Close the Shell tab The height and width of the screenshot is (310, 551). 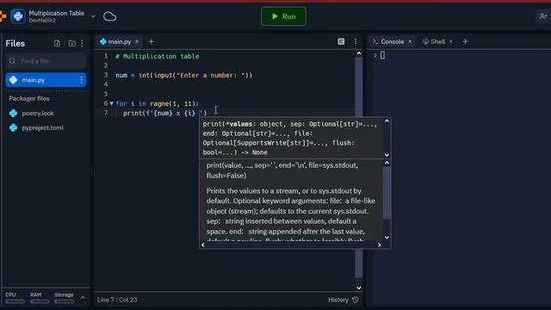coord(451,41)
